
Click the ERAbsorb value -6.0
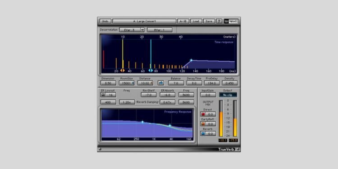click(168, 95)
